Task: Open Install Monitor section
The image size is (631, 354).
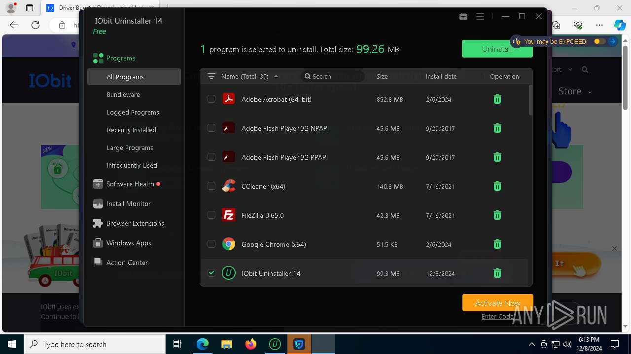Action: [x=129, y=204]
